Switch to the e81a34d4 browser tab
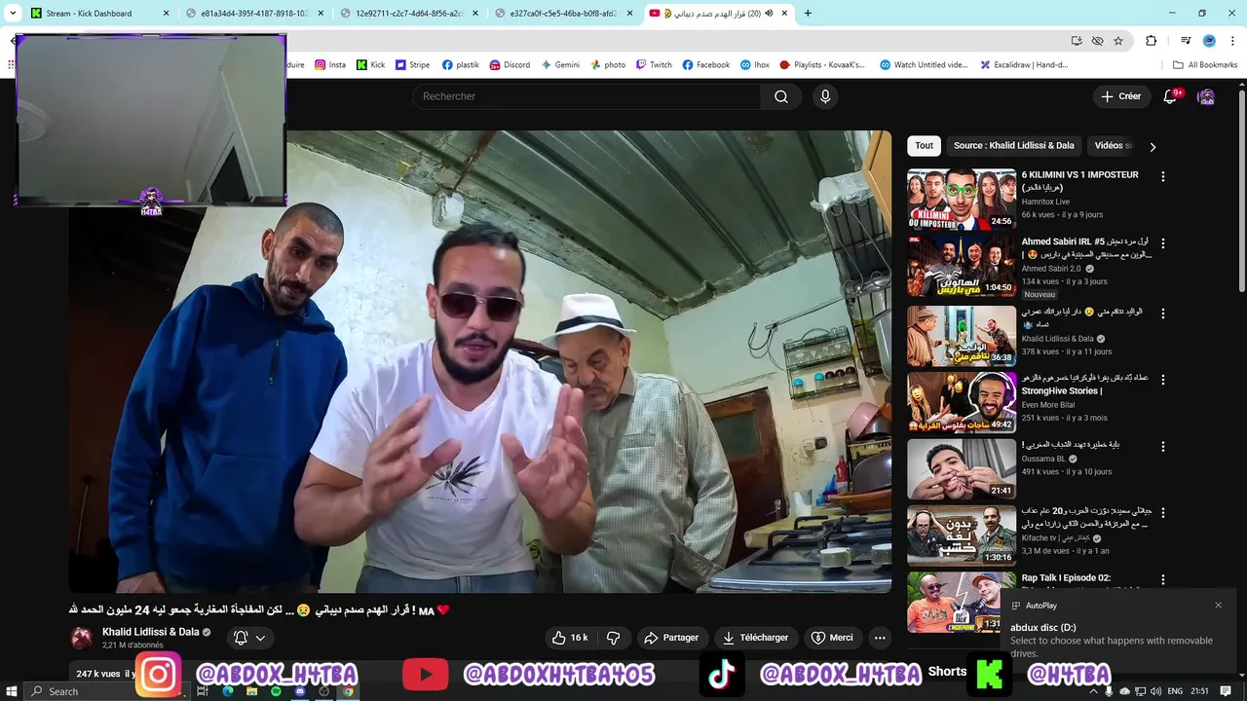1247x701 pixels. pos(253,14)
